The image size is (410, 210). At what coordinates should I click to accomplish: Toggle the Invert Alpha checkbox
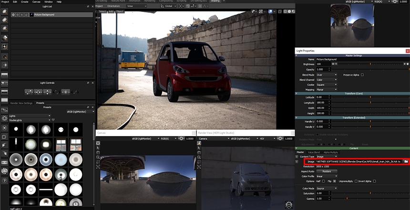(374, 181)
